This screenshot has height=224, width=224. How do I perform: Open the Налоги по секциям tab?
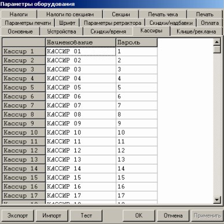[x=70, y=14]
